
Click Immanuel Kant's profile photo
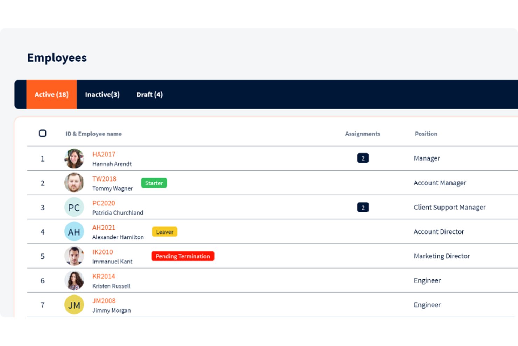coord(74,256)
